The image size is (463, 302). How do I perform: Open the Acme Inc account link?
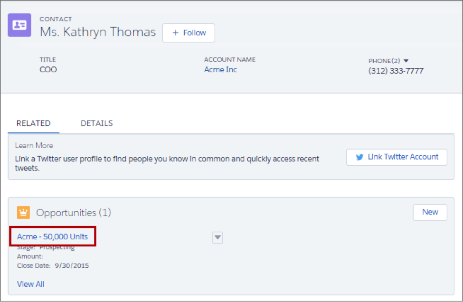220,70
